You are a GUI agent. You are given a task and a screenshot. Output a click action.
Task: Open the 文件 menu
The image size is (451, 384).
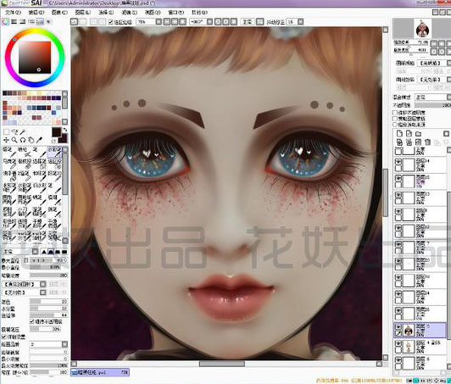click(x=14, y=13)
